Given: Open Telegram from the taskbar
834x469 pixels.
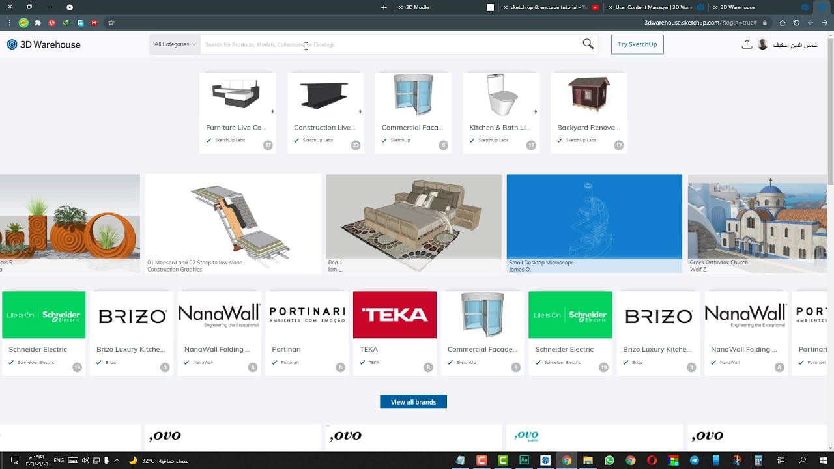Looking at the screenshot, I should click(x=695, y=461).
